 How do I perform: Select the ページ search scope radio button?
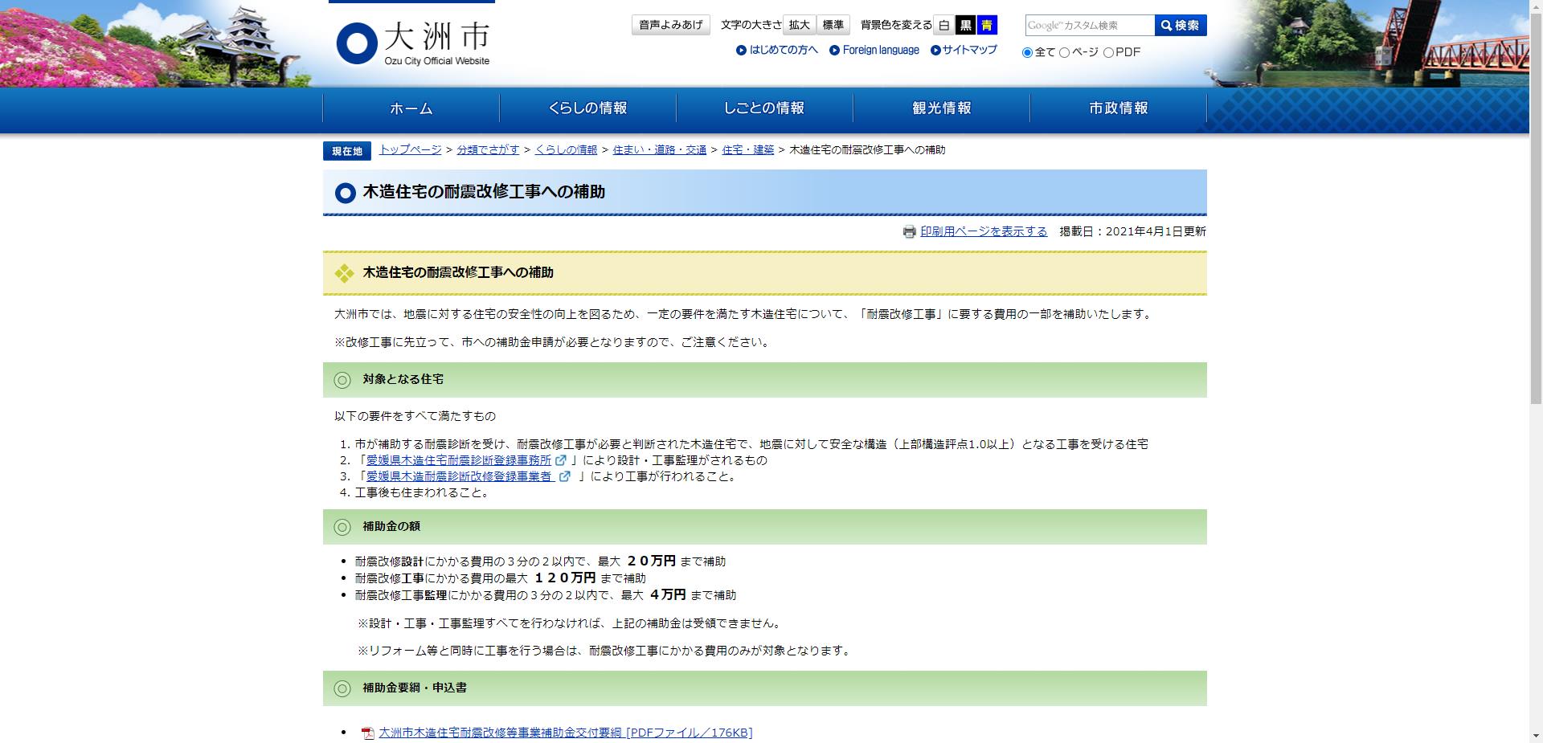[1064, 52]
